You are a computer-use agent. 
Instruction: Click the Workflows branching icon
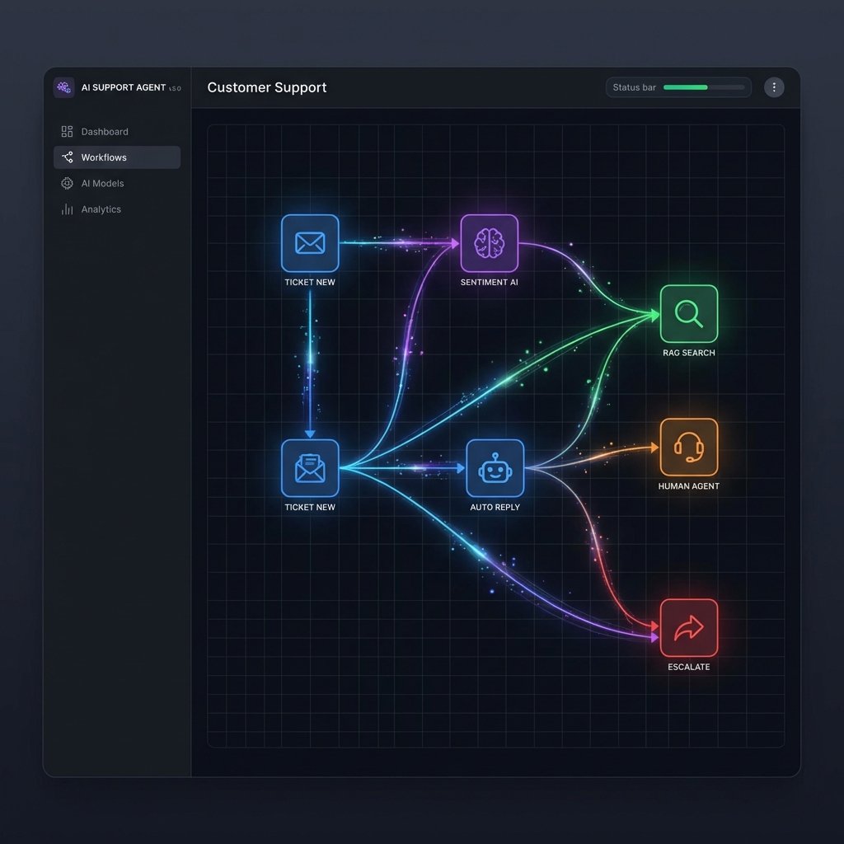click(x=67, y=157)
